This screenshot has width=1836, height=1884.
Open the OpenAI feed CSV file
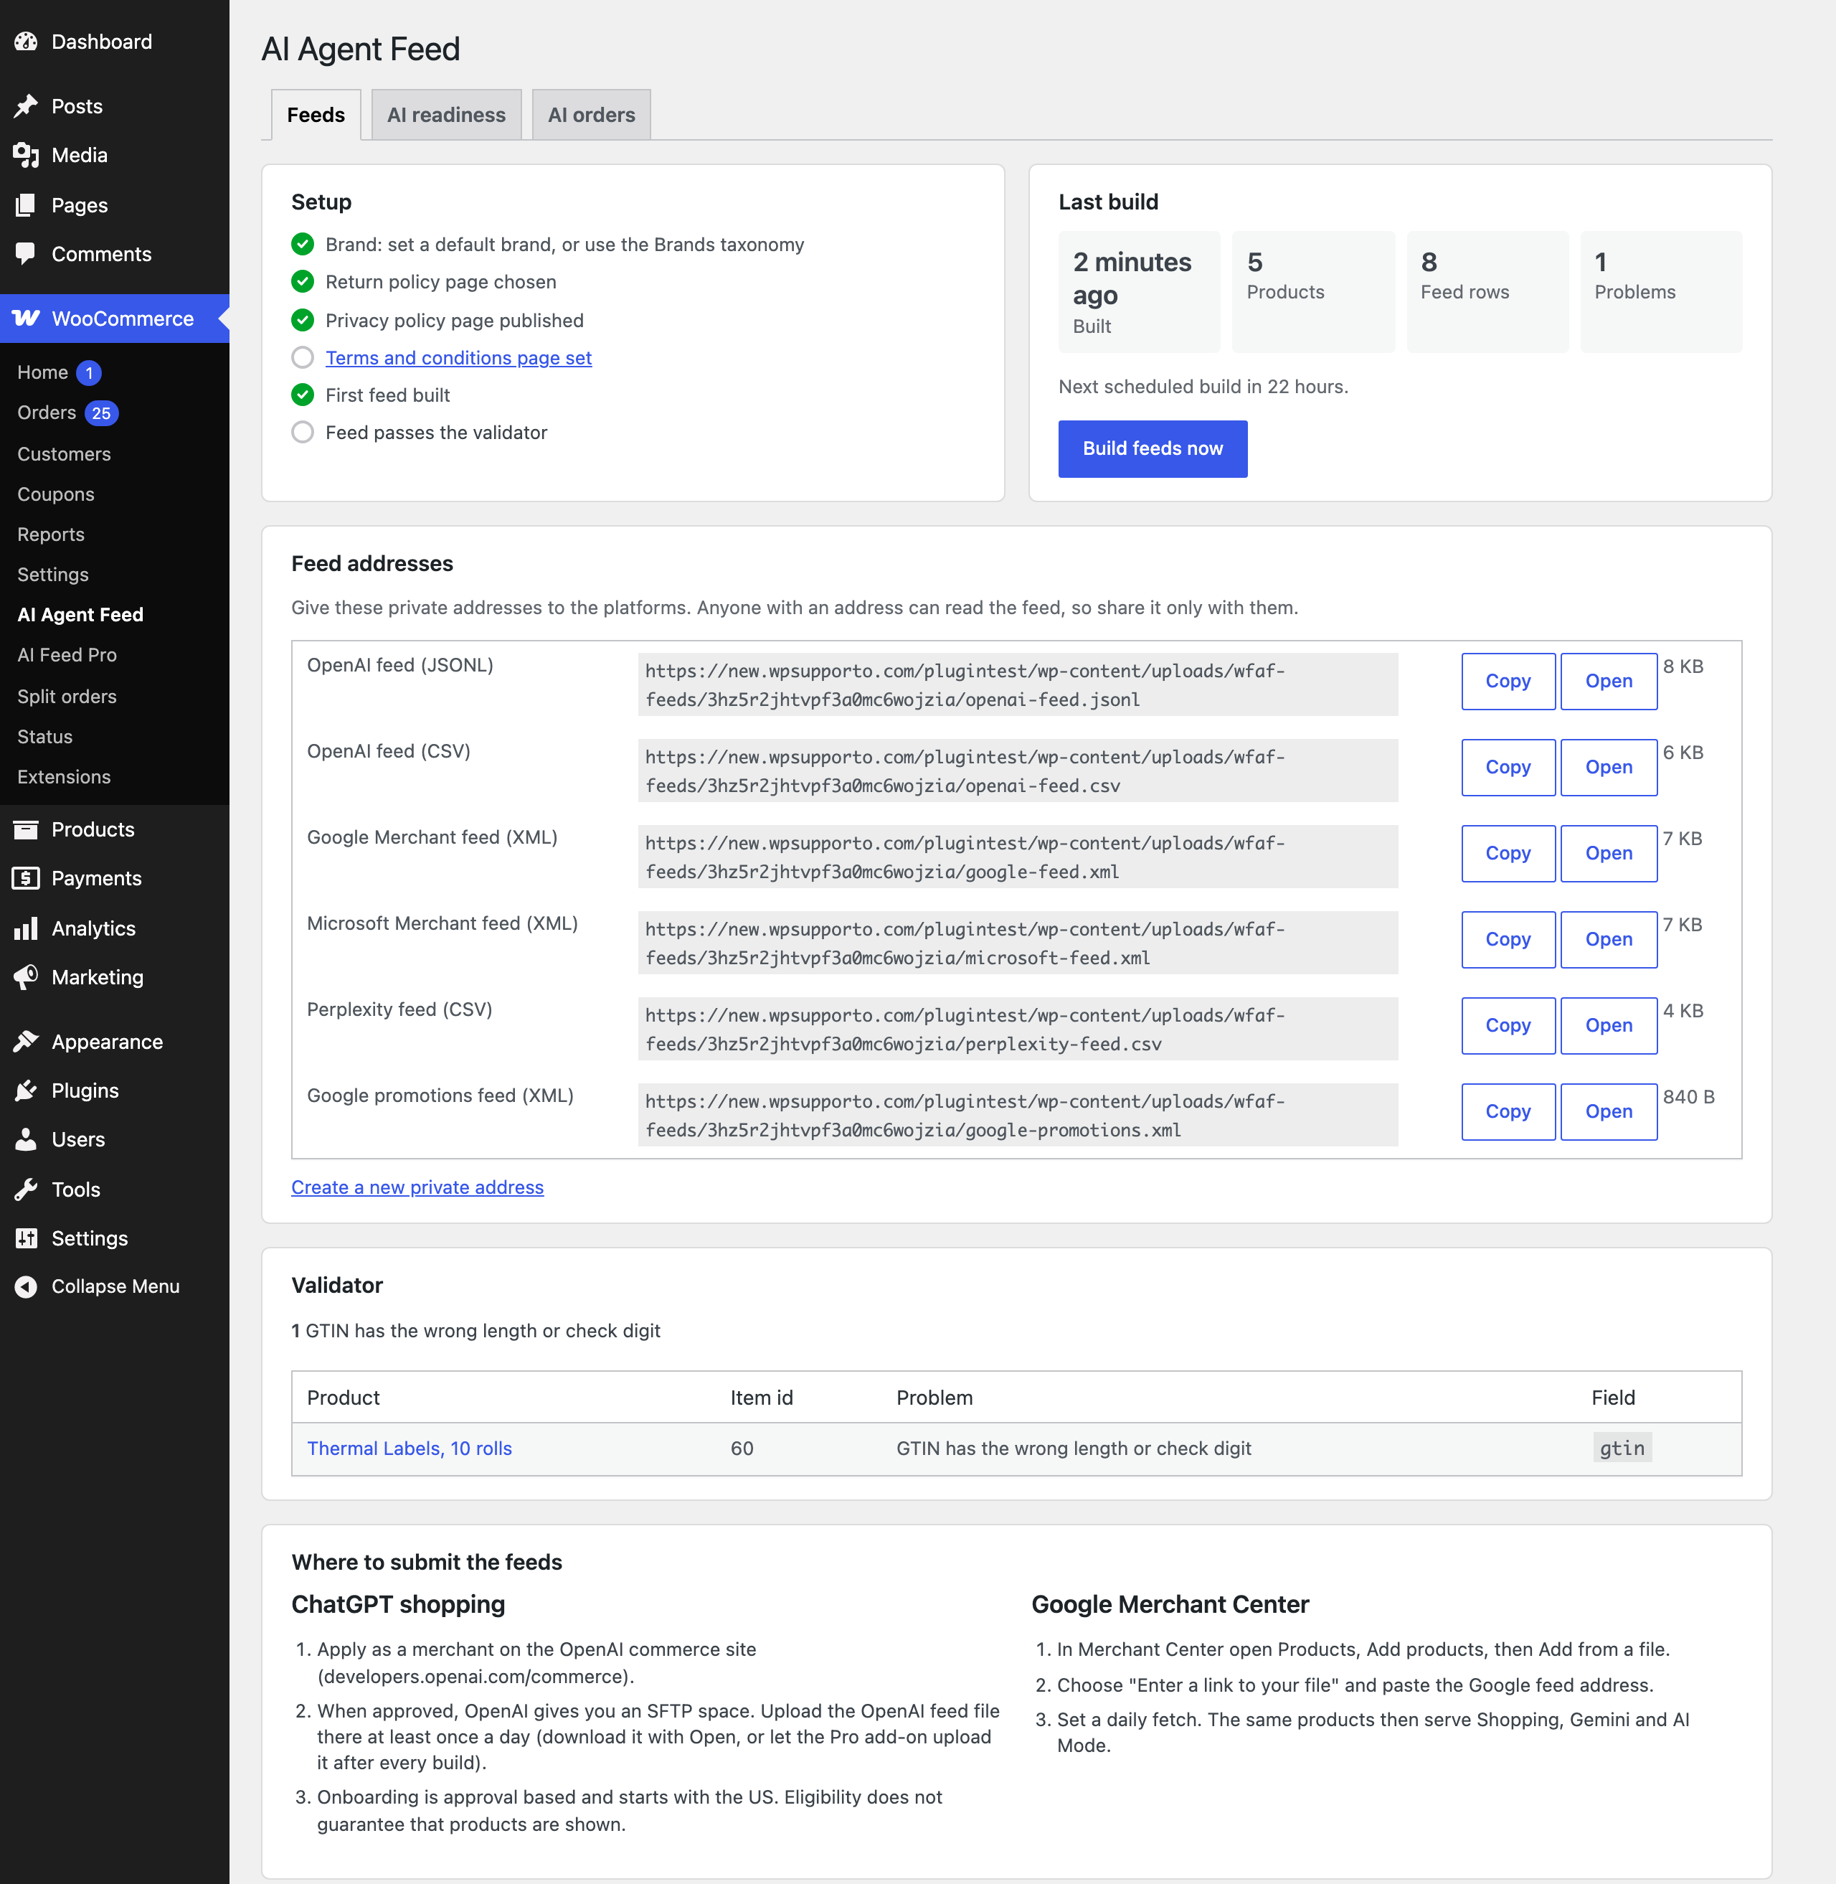[x=1609, y=767]
